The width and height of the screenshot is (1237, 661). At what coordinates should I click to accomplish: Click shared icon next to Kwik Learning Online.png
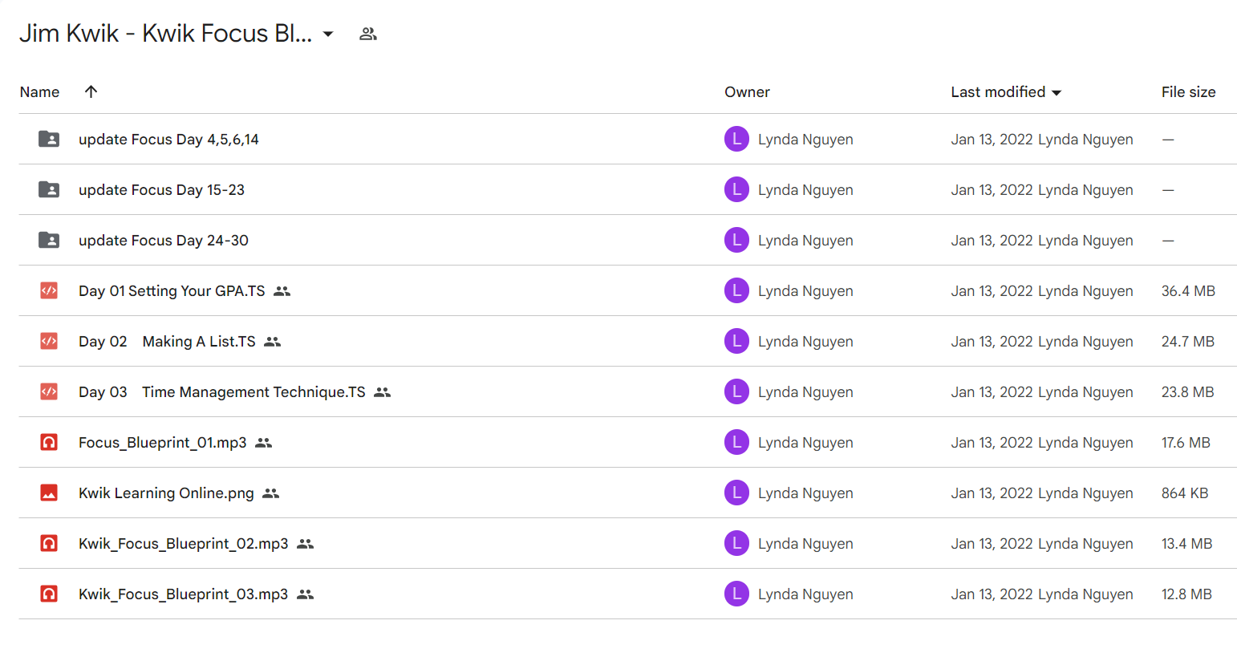coord(271,493)
